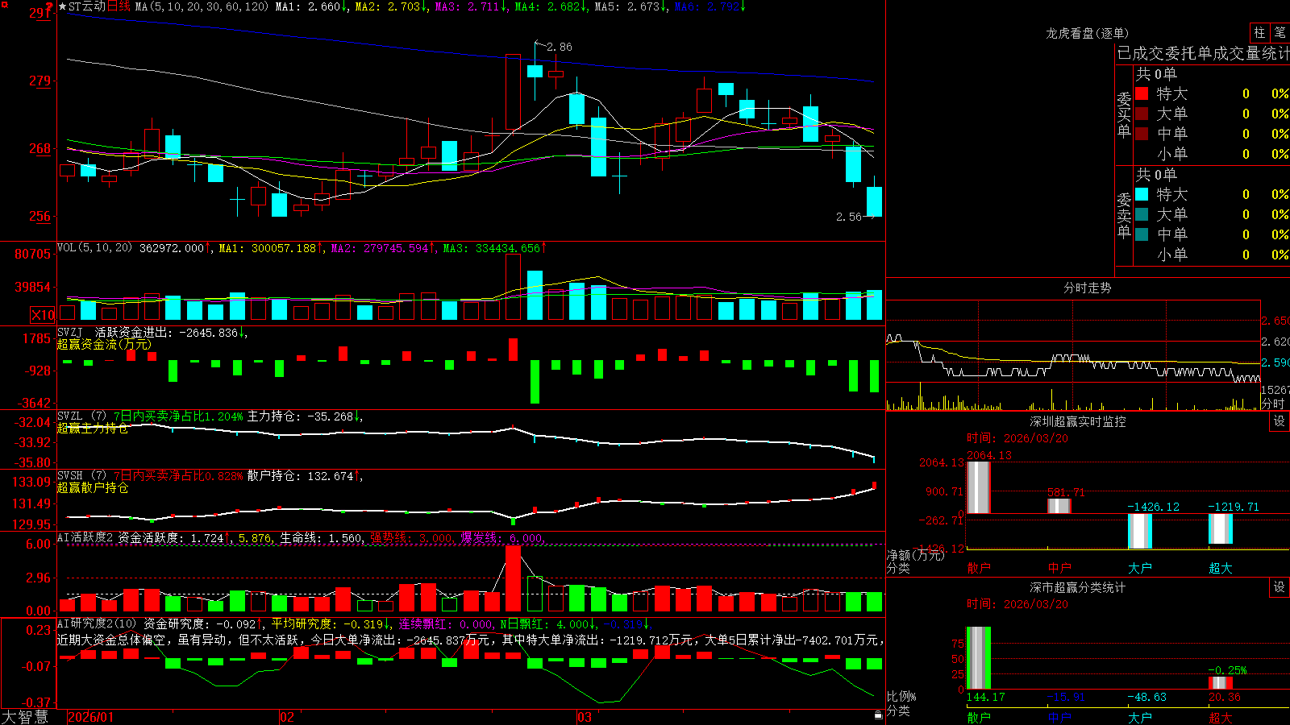Click the 超赢散户持仓 label

point(93,487)
